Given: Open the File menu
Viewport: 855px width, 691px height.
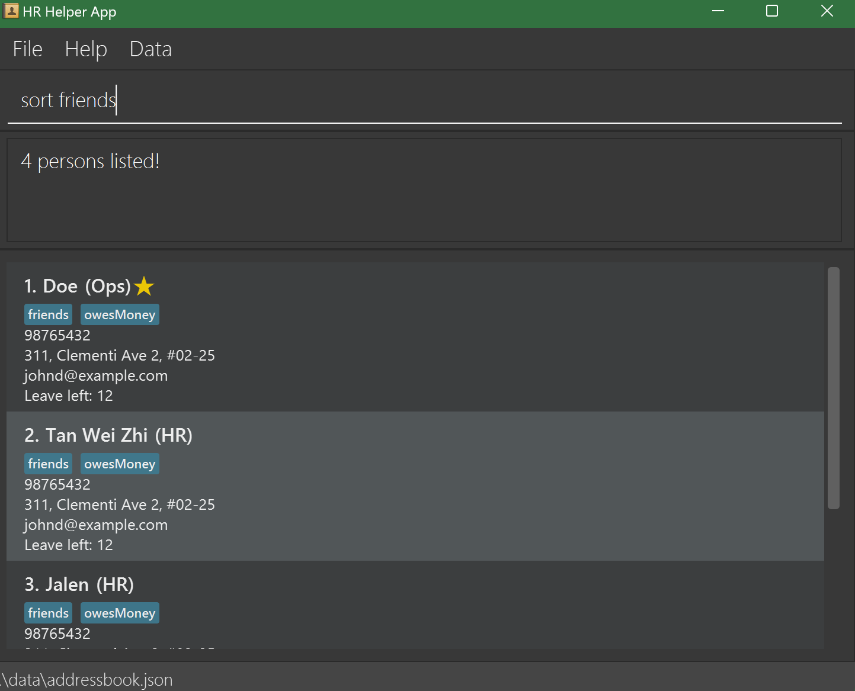Looking at the screenshot, I should pyautogui.click(x=28, y=49).
